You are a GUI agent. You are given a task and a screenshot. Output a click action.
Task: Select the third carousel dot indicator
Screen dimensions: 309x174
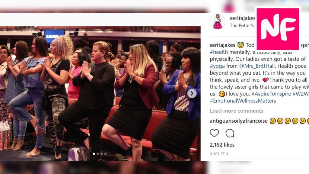coord(101,154)
